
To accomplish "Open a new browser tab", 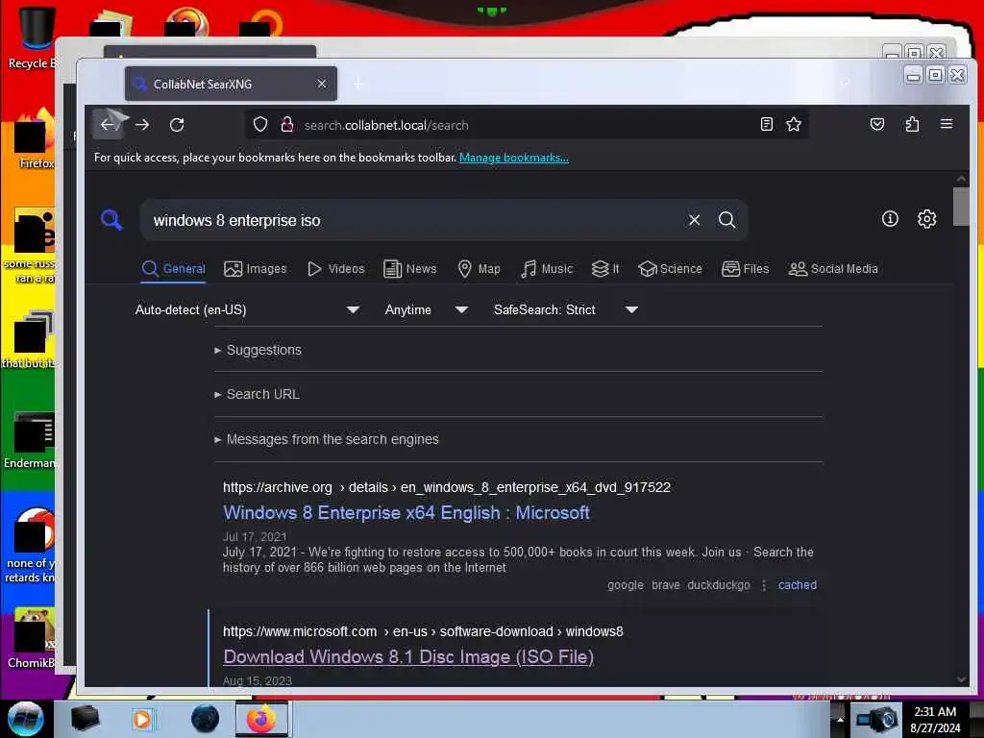I will [x=358, y=84].
